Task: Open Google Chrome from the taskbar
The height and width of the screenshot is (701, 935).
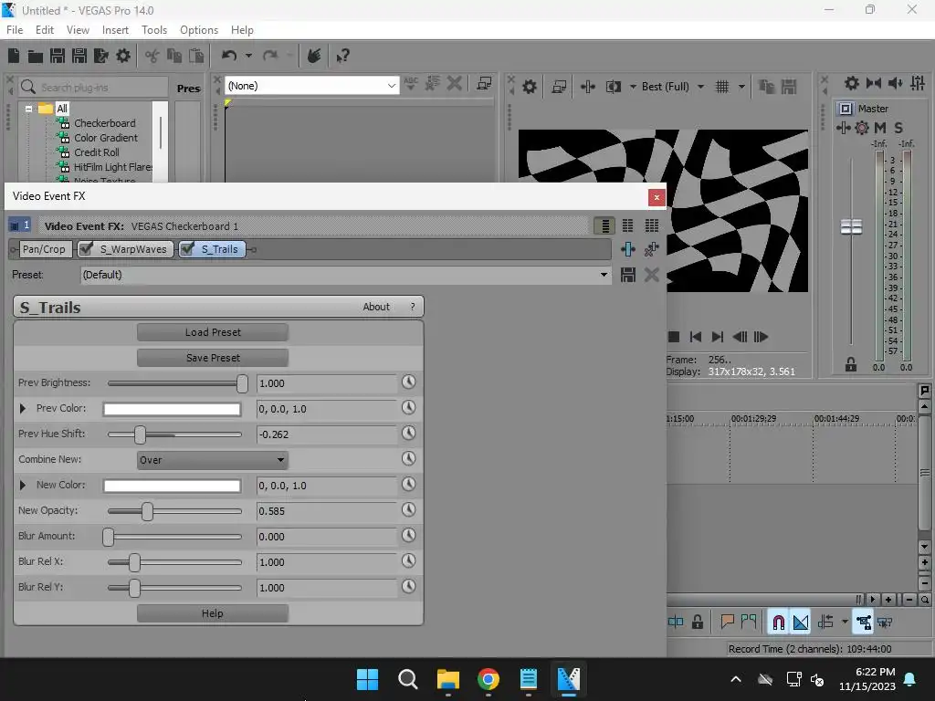Action: pyautogui.click(x=489, y=679)
